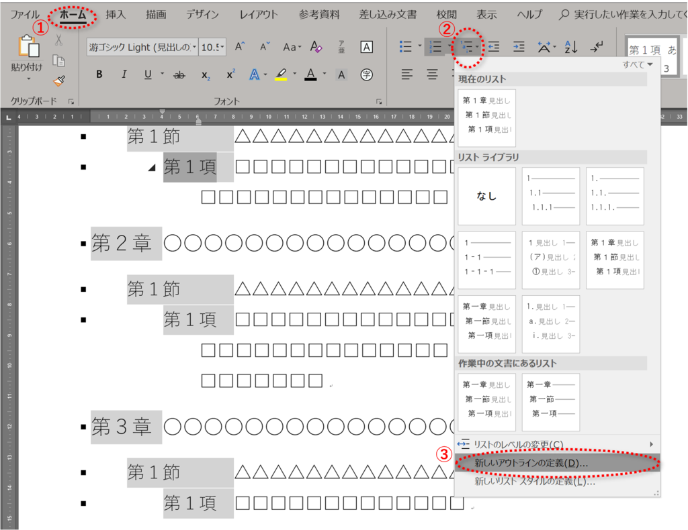Click the font color swatch
The height and width of the screenshot is (530, 688).
pyautogui.click(x=311, y=74)
